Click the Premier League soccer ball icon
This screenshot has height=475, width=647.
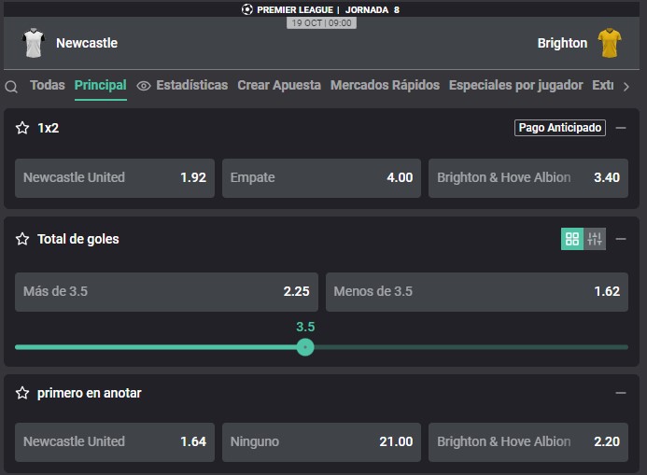click(x=247, y=9)
